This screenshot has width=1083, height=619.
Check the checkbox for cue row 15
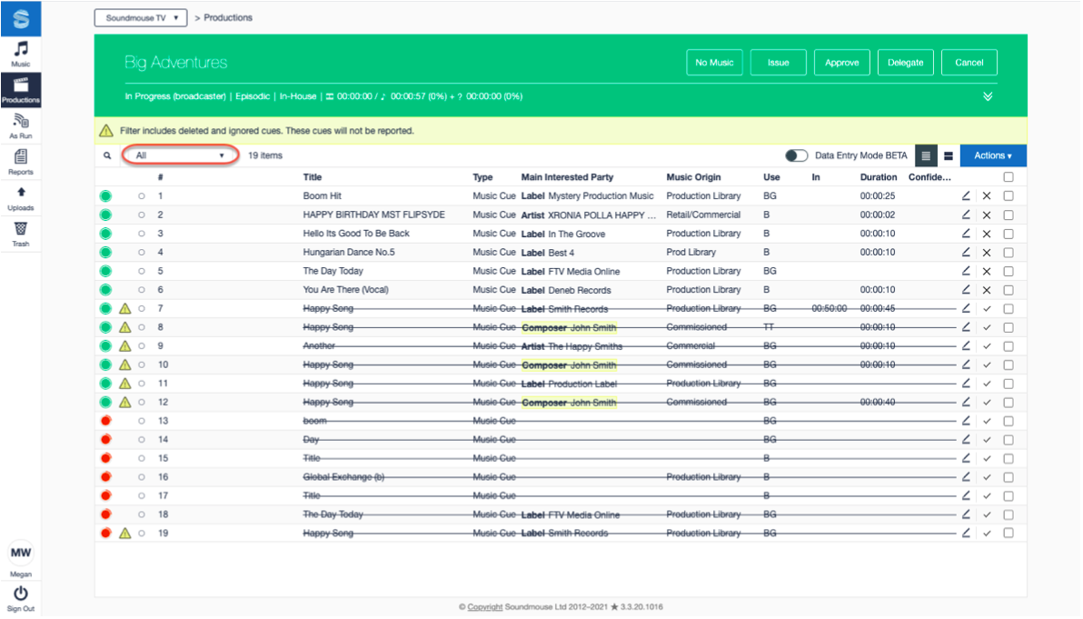click(x=1008, y=458)
